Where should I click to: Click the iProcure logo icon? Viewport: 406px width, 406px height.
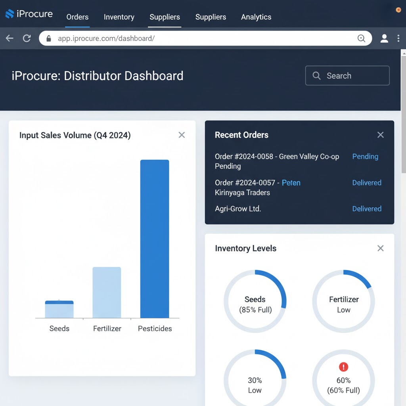(10, 14)
